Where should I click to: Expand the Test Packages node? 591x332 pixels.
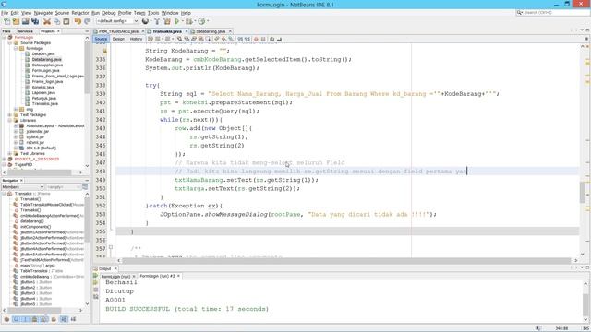pyautogui.click(x=10, y=114)
